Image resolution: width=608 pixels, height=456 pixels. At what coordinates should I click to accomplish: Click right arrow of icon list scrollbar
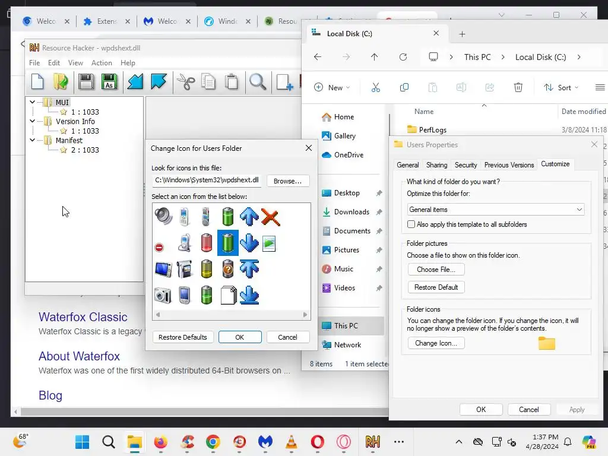pos(305,315)
